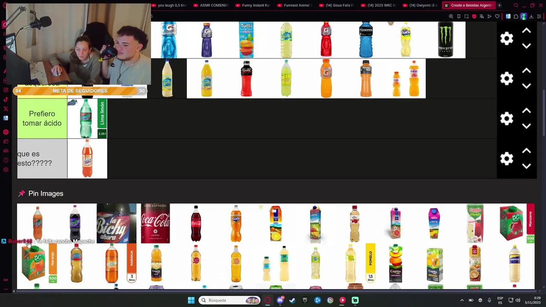Open TikTok in Opera GX sidebar
This screenshot has height=307, width=546.
pyautogui.click(x=6, y=99)
